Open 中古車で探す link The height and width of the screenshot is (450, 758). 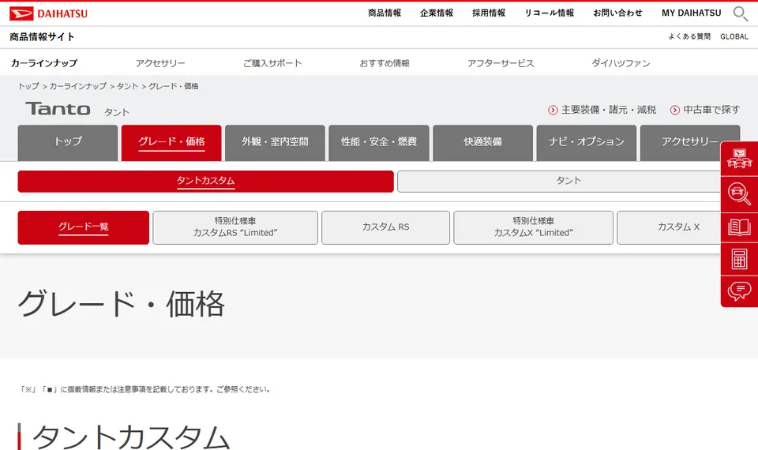pos(711,111)
